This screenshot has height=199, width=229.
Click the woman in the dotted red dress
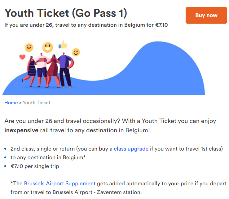pos(53,69)
